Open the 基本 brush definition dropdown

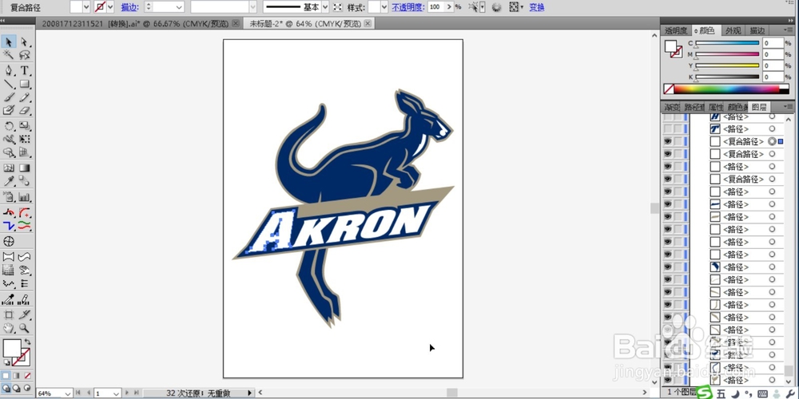324,7
